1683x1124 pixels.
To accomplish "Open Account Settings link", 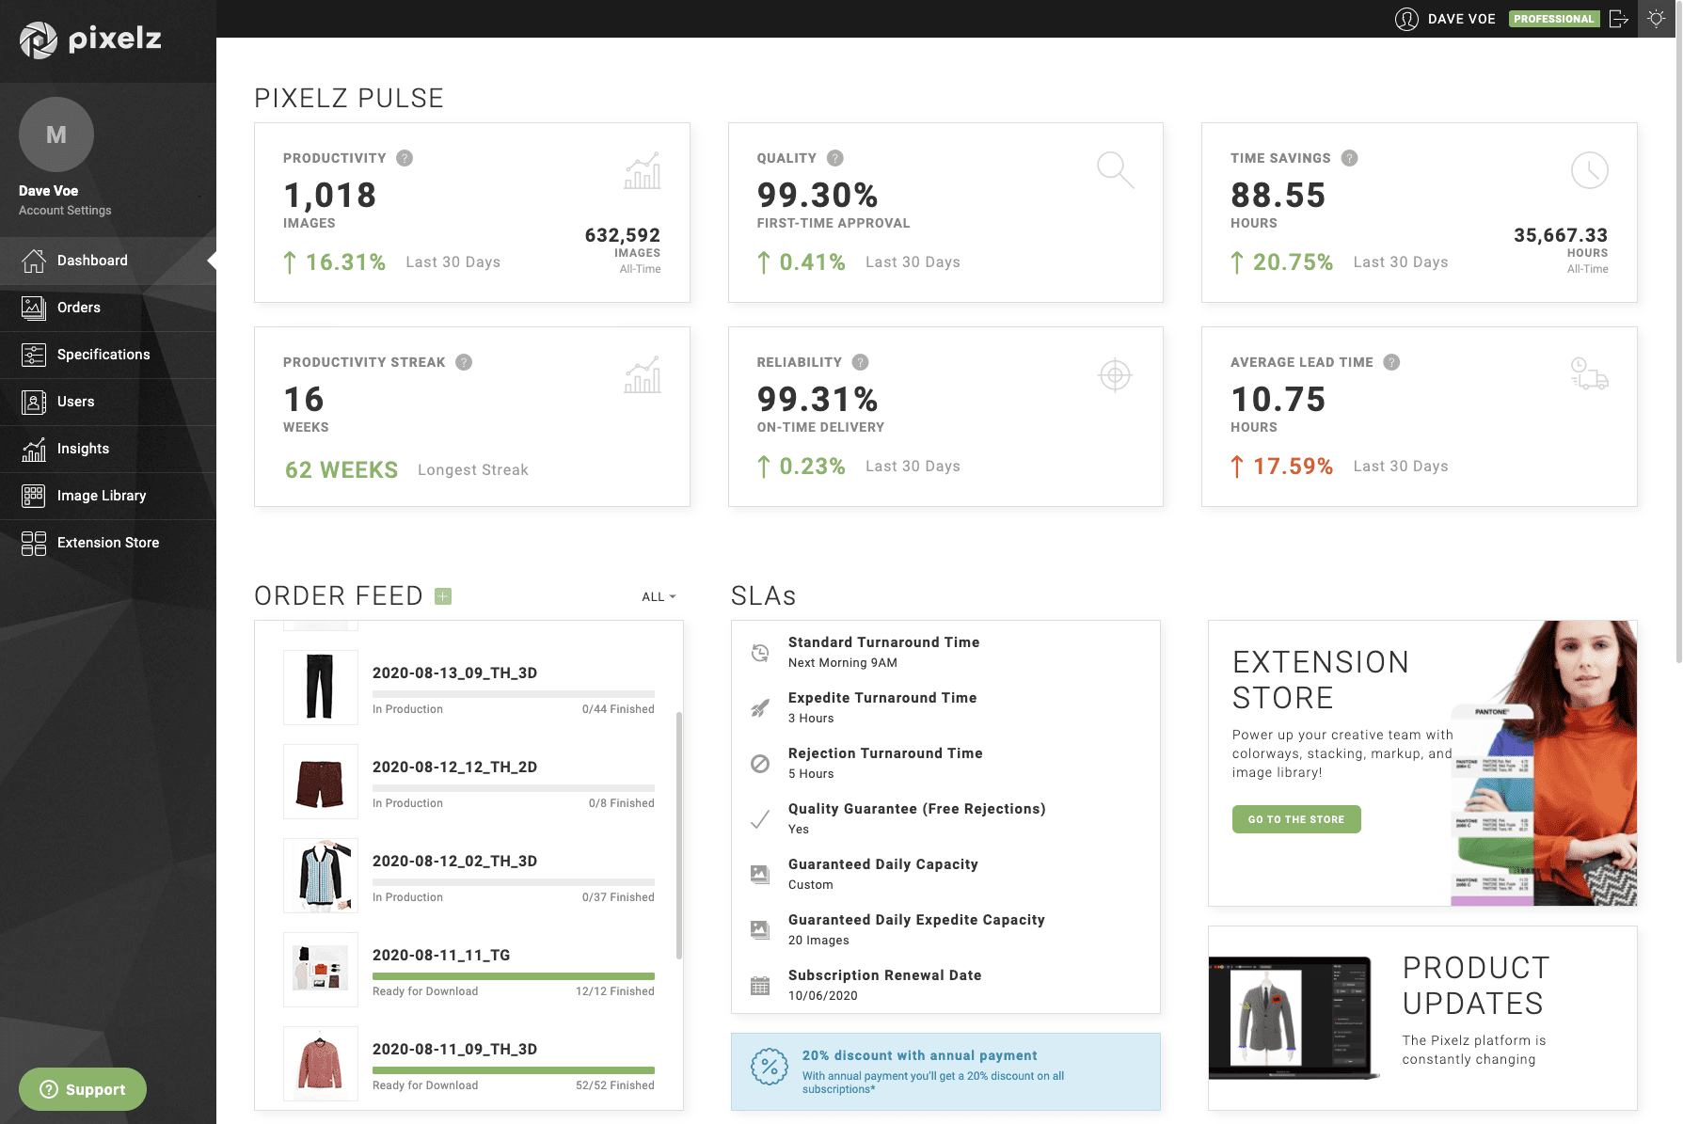I will [65, 211].
